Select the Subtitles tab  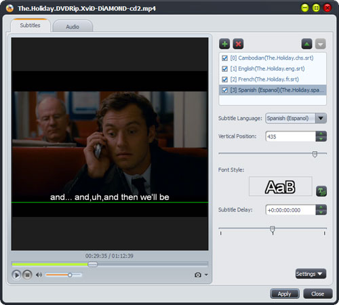click(30, 25)
